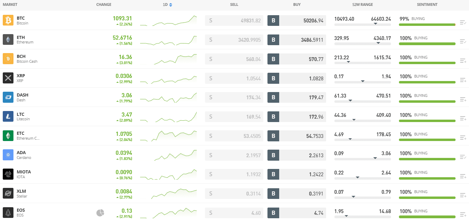
Task: Click Litecoin's green sentiment bar
Action: [427, 121]
